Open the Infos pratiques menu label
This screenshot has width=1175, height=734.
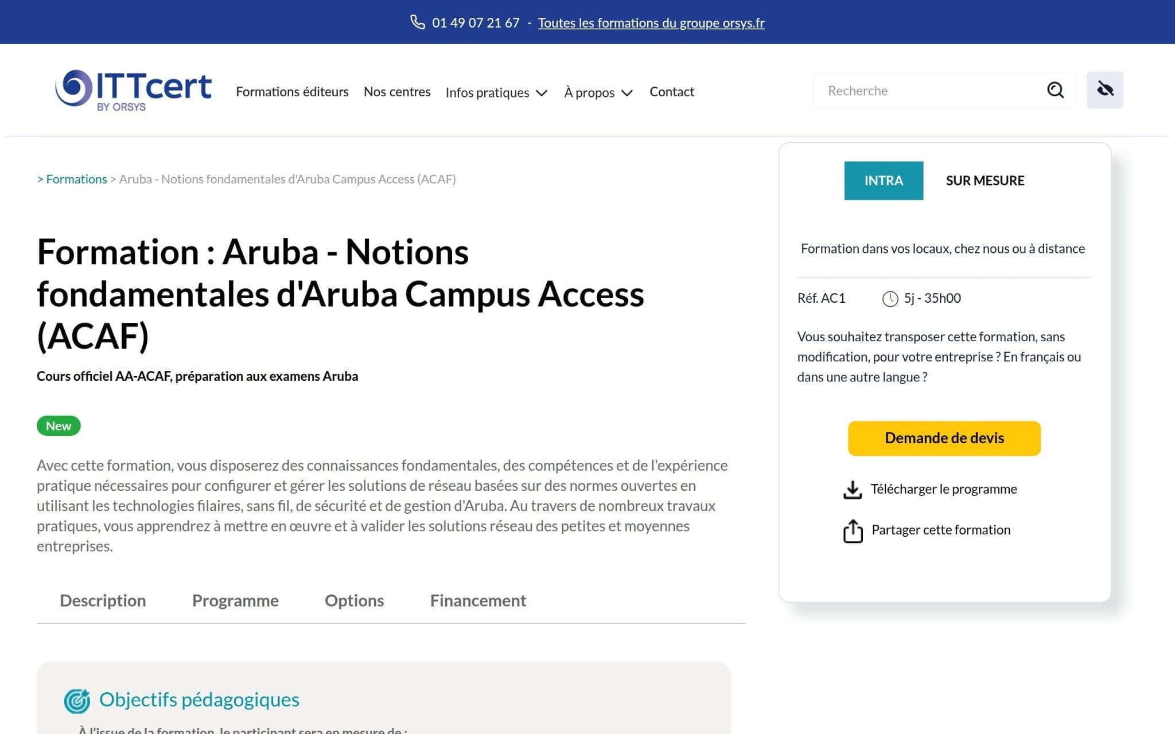click(x=487, y=92)
